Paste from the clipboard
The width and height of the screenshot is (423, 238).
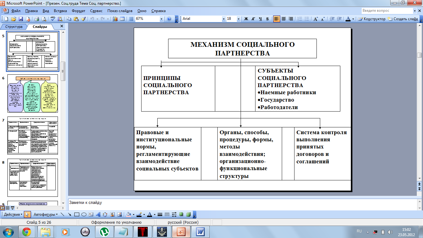[x=76, y=19]
